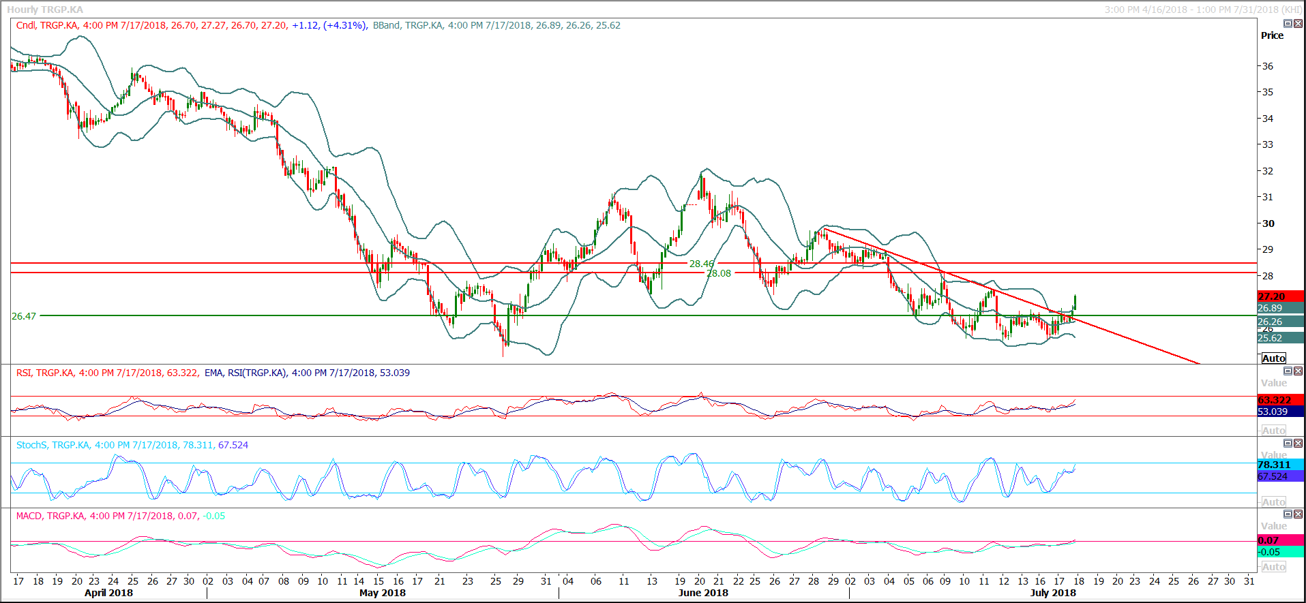The image size is (1306, 603).
Task: Maximize the RSI indicator pane
Action: tap(1288, 371)
